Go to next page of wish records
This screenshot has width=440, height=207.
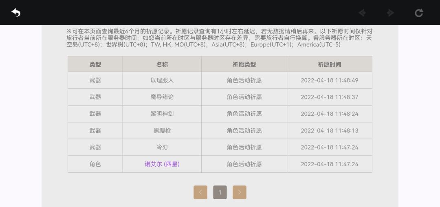pos(240,192)
